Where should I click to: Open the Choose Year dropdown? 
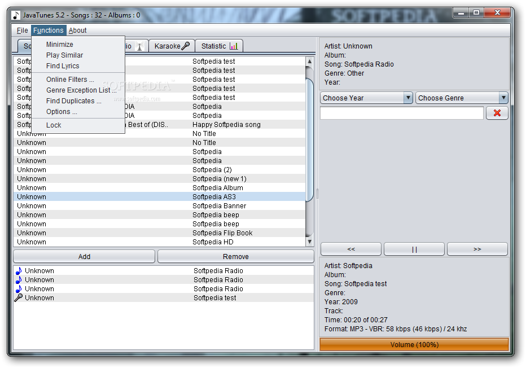click(366, 98)
